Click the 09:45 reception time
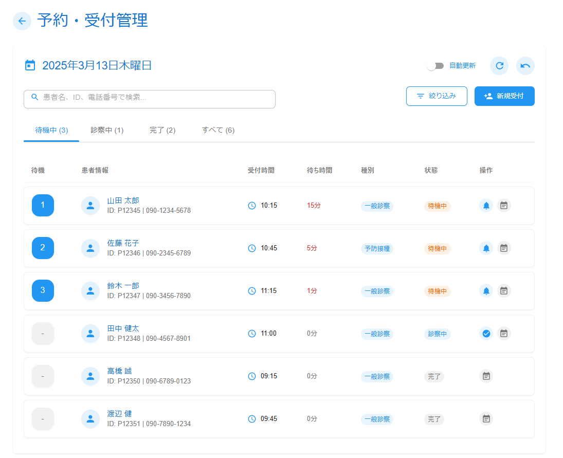 click(269, 419)
